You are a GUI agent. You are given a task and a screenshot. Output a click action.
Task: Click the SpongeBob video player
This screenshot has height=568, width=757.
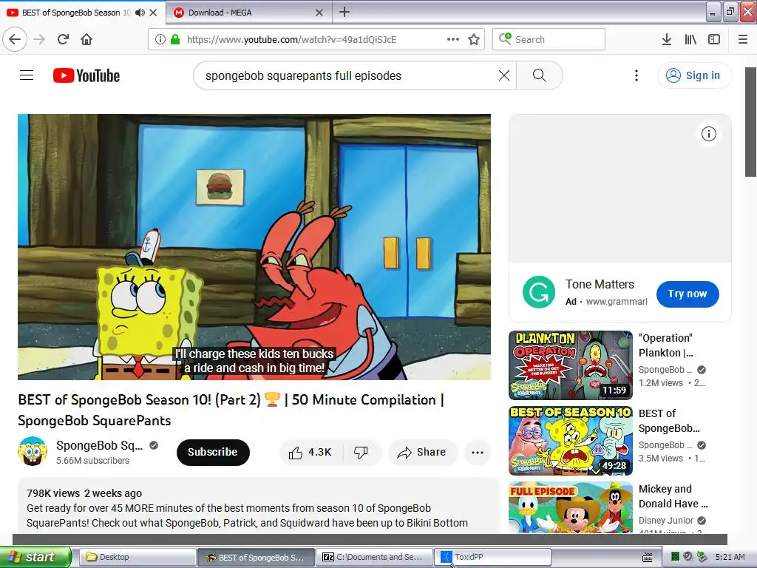pos(254,247)
